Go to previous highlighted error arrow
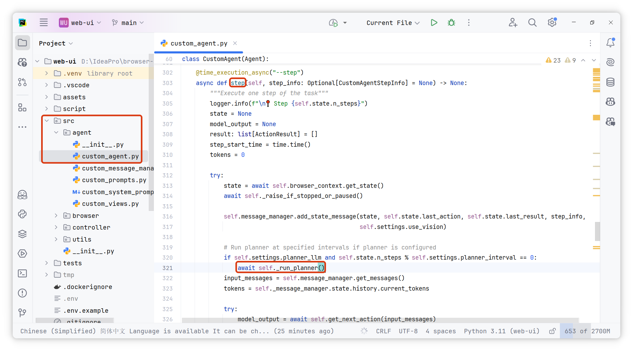 click(583, 60)
